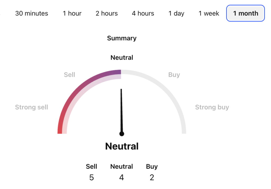Click the Buy label on gauge
Image resolution: width=271 pixels, height=189 pixels.
(x=174, y=75)
